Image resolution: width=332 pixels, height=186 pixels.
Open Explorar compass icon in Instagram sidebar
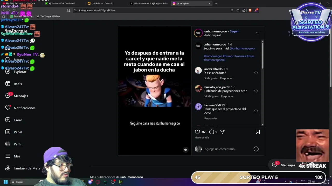(8, 72)
